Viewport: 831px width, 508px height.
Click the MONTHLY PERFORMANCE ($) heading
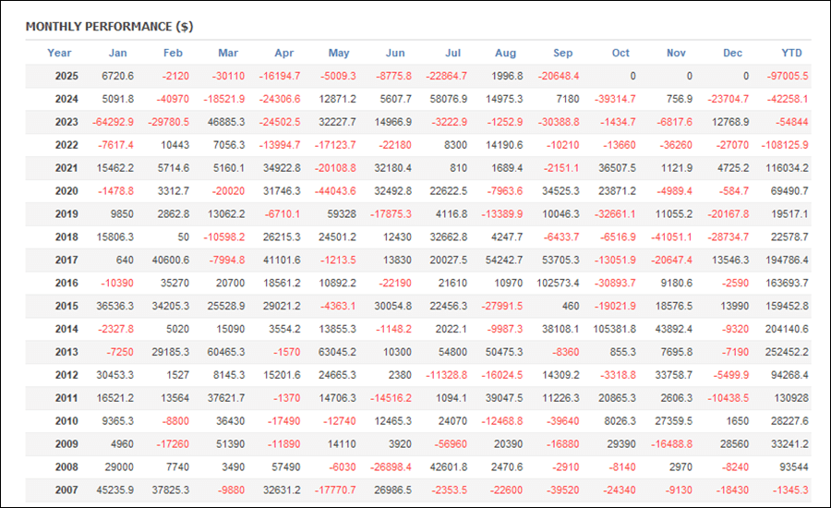109,26
